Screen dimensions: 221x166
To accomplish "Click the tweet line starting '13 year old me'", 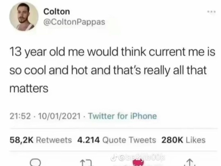I will 112,52.
